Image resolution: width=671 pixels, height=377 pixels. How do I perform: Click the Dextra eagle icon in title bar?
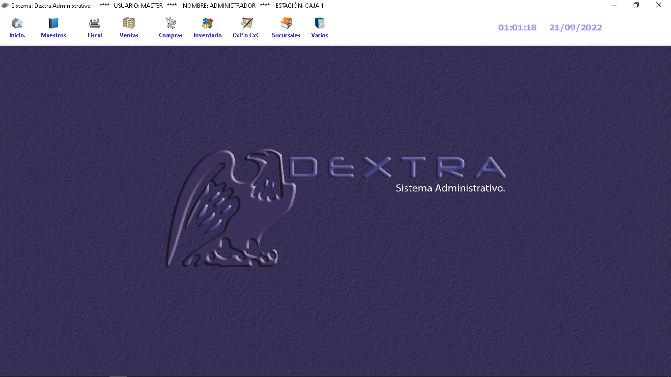point(5,5)
